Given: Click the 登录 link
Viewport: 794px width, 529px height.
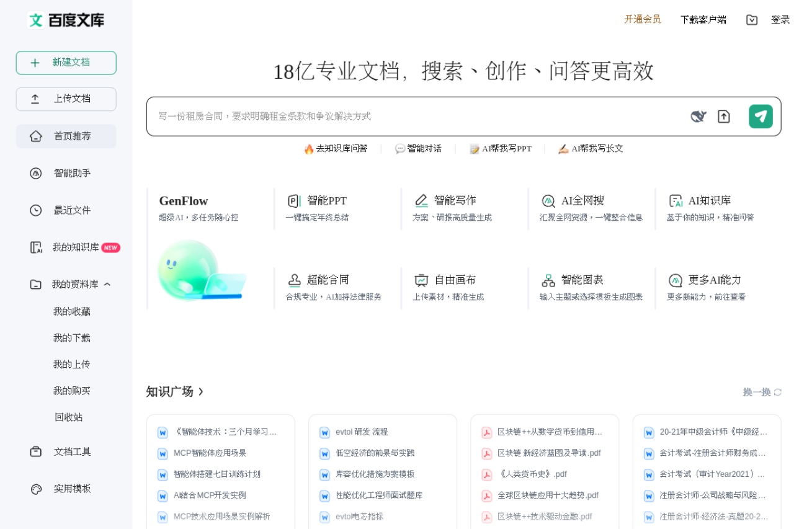Looking at the screenshot, I should tap(780, 20).
